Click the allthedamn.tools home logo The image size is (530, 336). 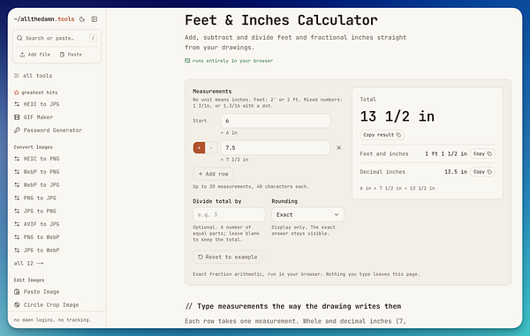[44, 19]
